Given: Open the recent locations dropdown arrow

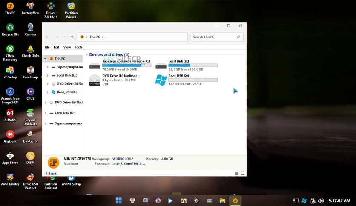Looking at the screenshot, I should pyautogui.click(x=64, y=37).
